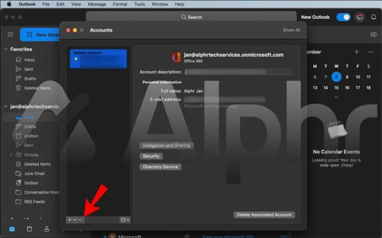Click the minus remove account button

click(80, 220)
